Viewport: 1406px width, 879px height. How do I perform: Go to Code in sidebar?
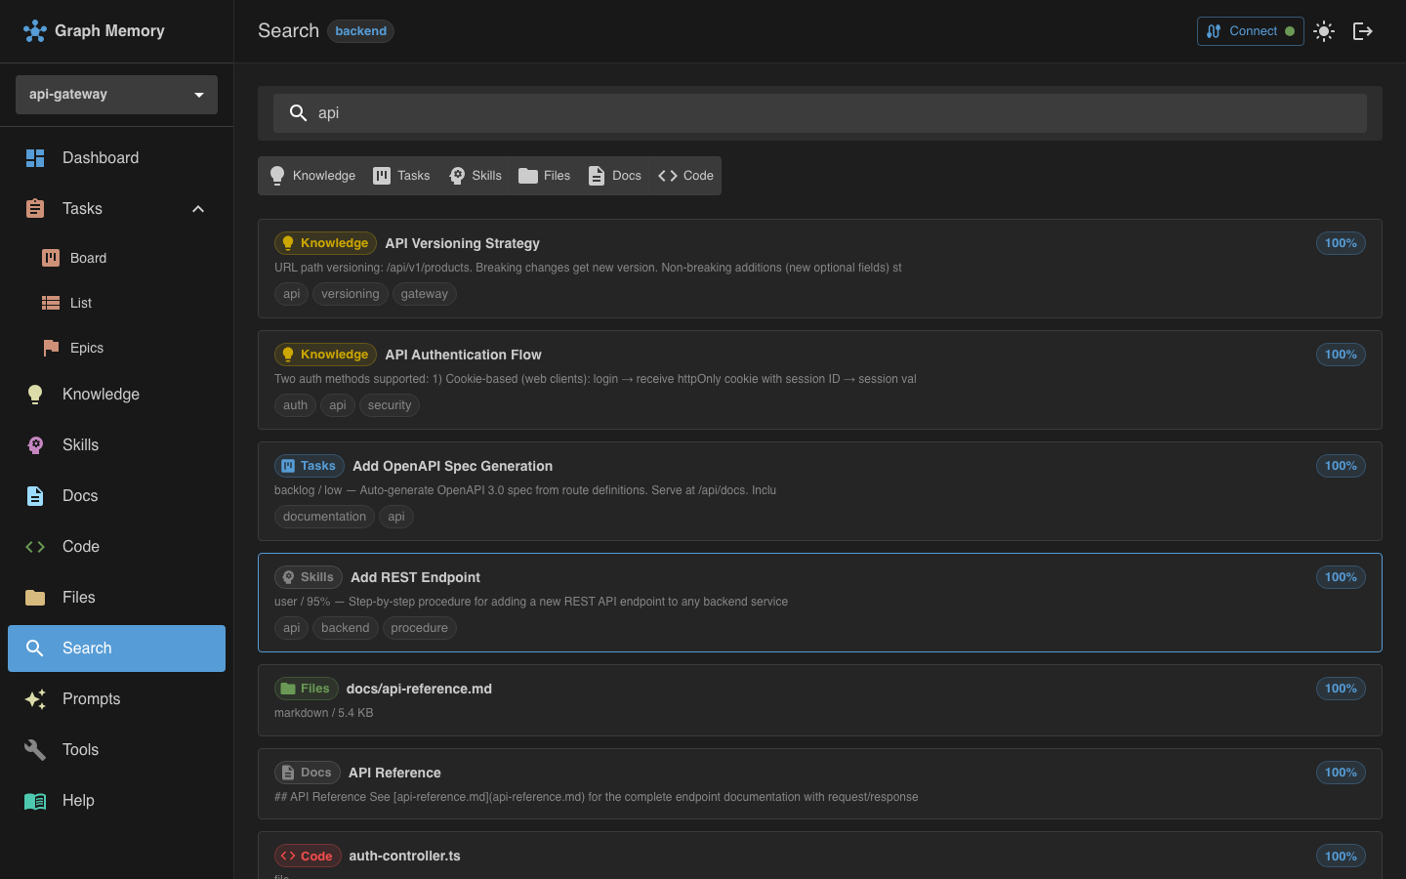pyautogui.click(x=116, y=547)
